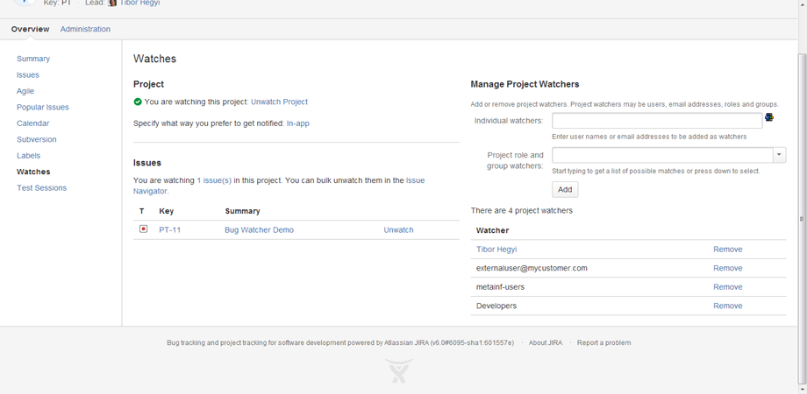Open Test Sessions in the sidebar
807x394 pixels.
tap(42, 188)
